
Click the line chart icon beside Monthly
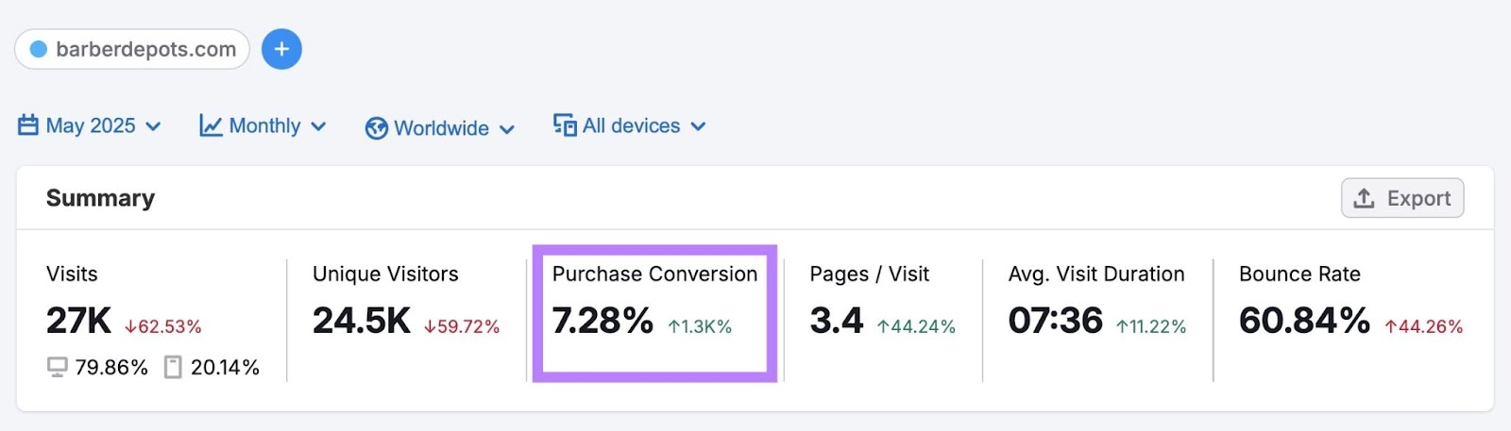[211, 125]
